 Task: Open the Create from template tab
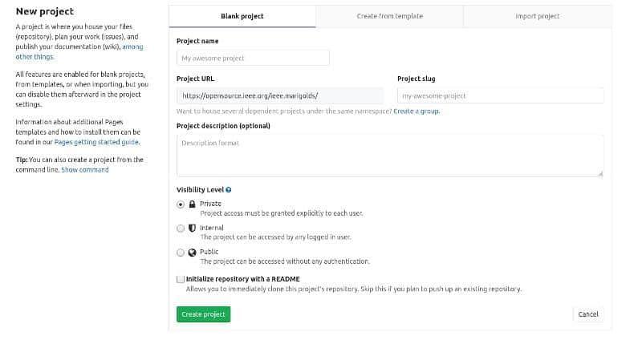point(389,16)
